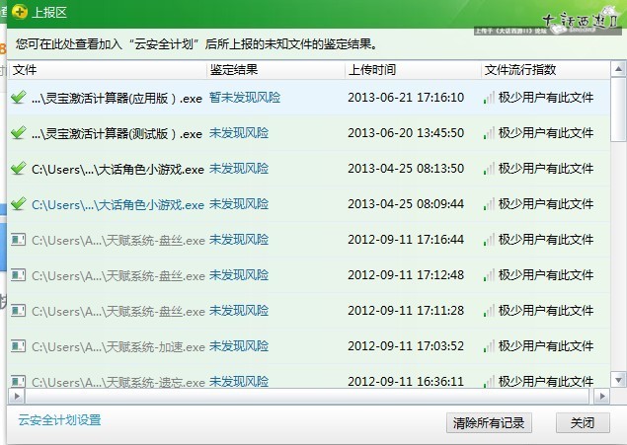Click popularity bars icon in 2013-06-21 row
The width and height of the screenshot is (627, 445).
point(489,98)
